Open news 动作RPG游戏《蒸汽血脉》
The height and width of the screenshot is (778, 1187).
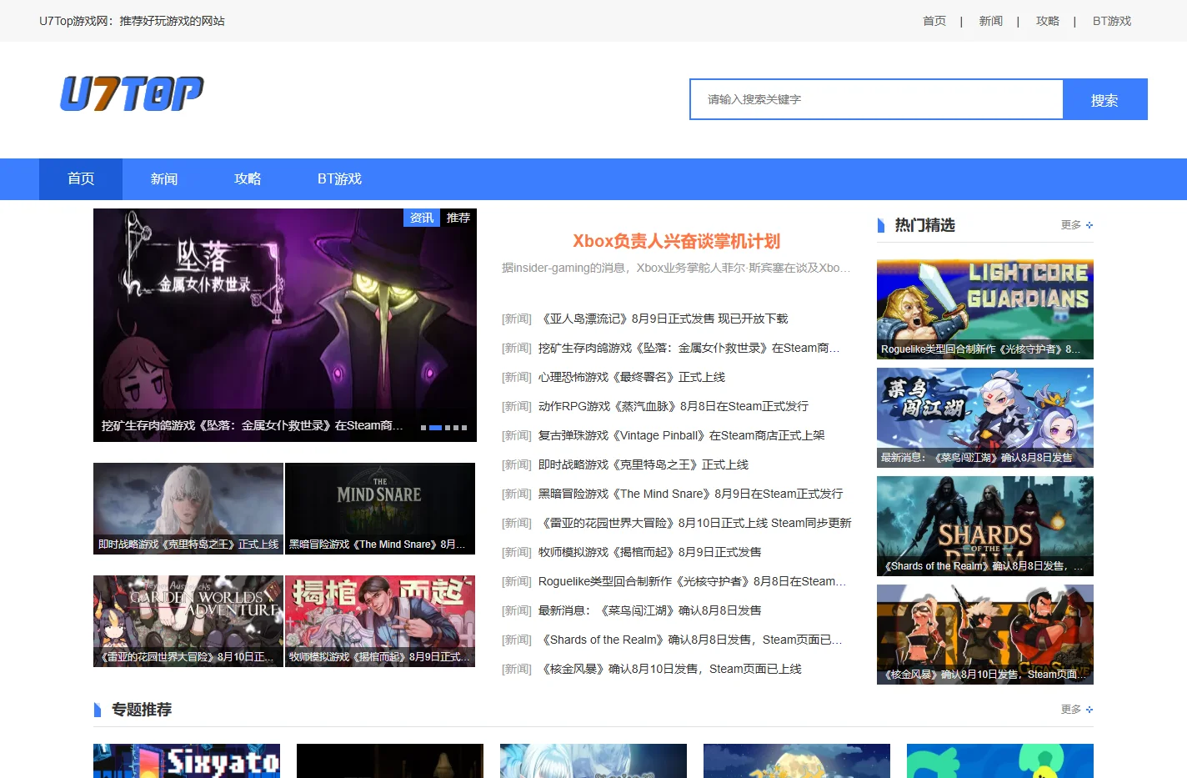click(x=674, y=406)
